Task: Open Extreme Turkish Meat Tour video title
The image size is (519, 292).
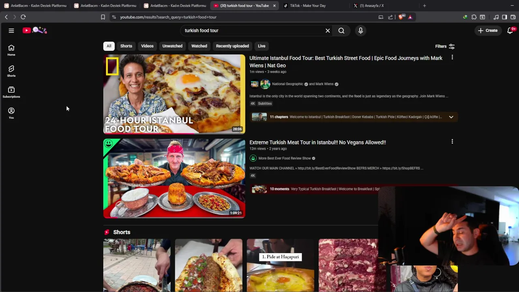Action: (317, 142)
